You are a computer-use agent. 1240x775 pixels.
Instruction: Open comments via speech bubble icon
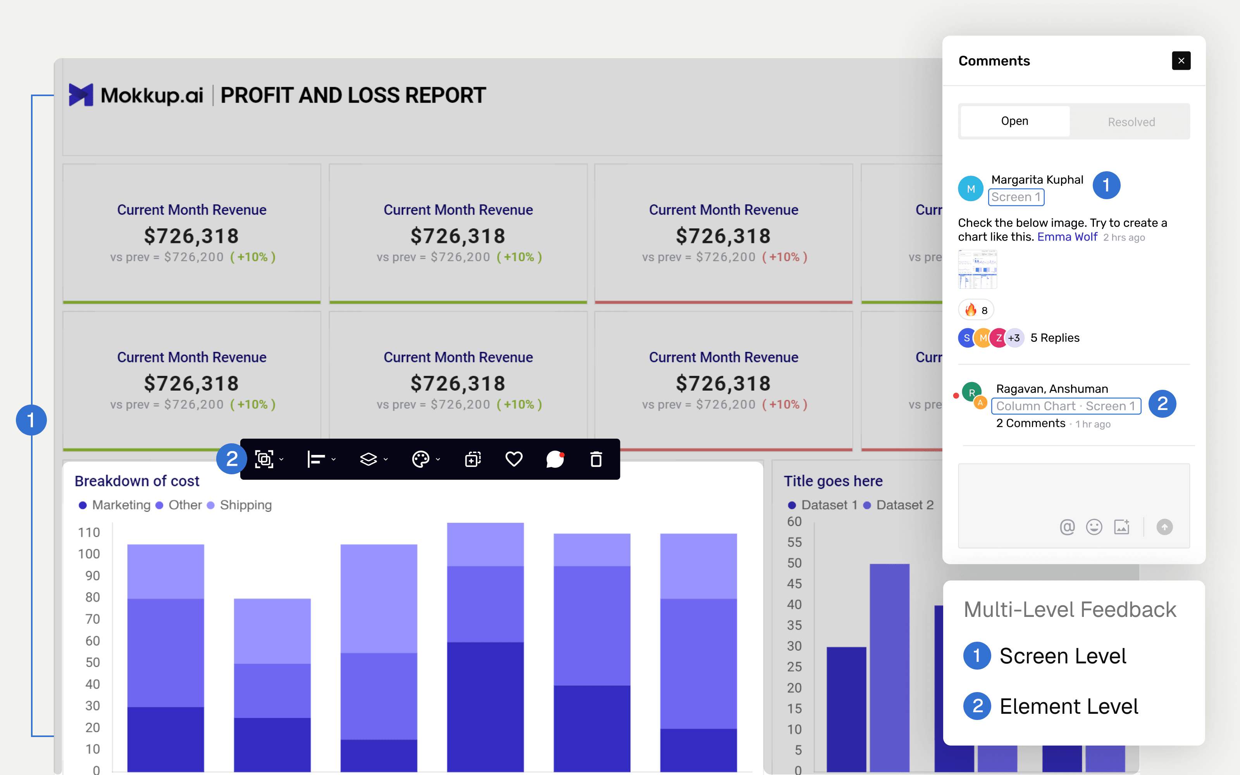click(555, 459)
